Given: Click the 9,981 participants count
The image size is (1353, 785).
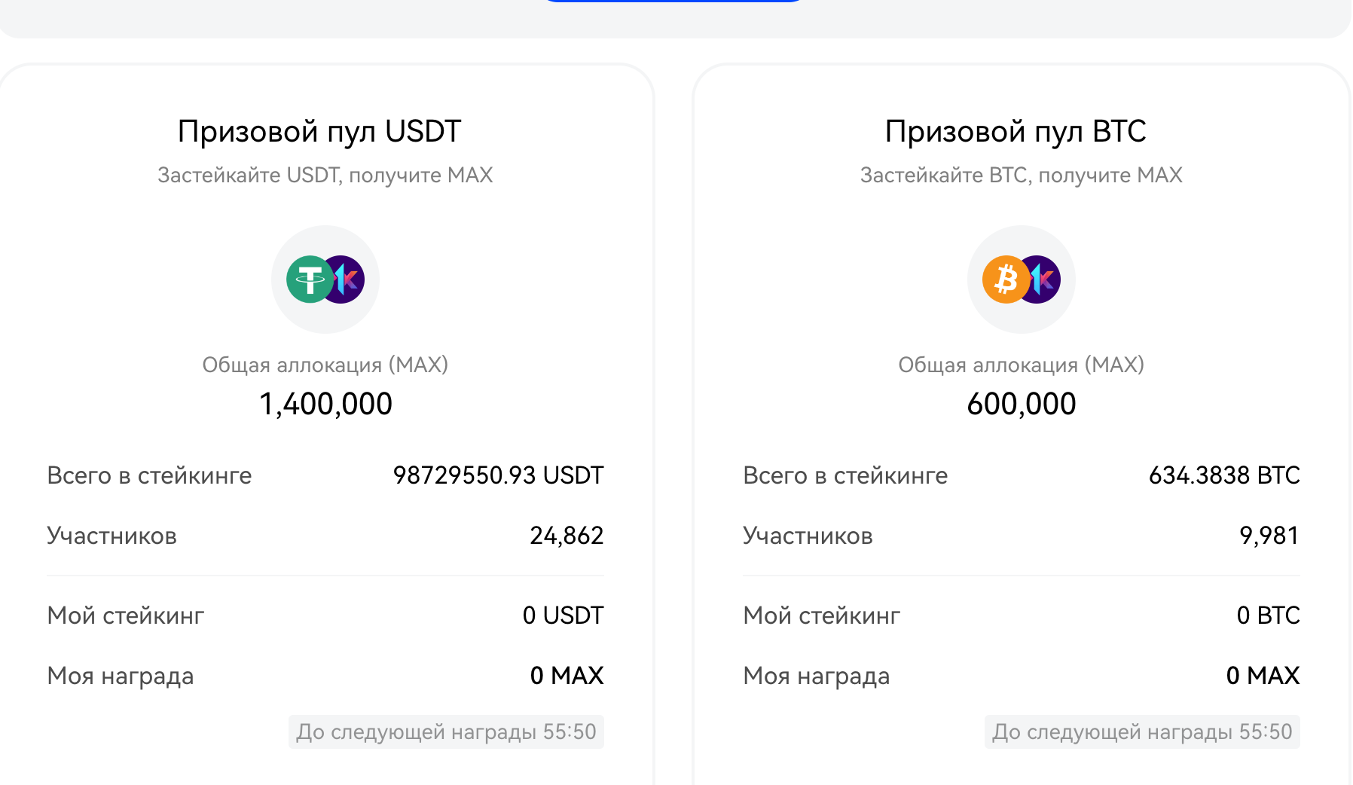Looking at the screenshot, I should tap(1269, 536).
